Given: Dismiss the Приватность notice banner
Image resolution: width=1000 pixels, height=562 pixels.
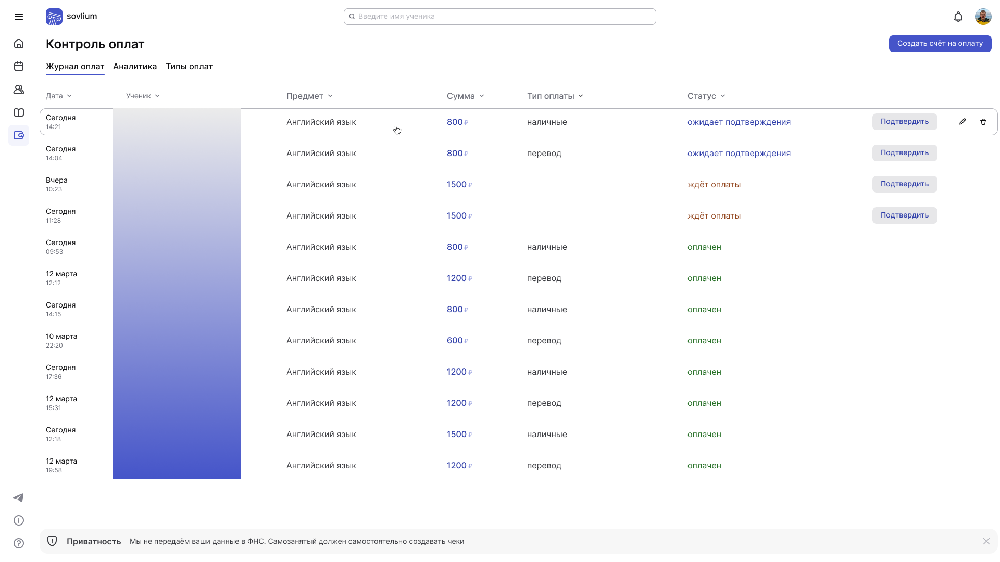Looking at the screenshot, I should (986, 541).
